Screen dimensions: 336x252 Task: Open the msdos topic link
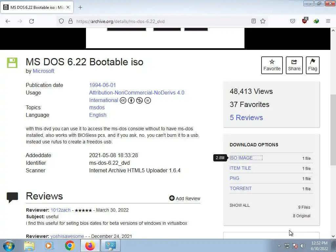(x=97, y=107)
